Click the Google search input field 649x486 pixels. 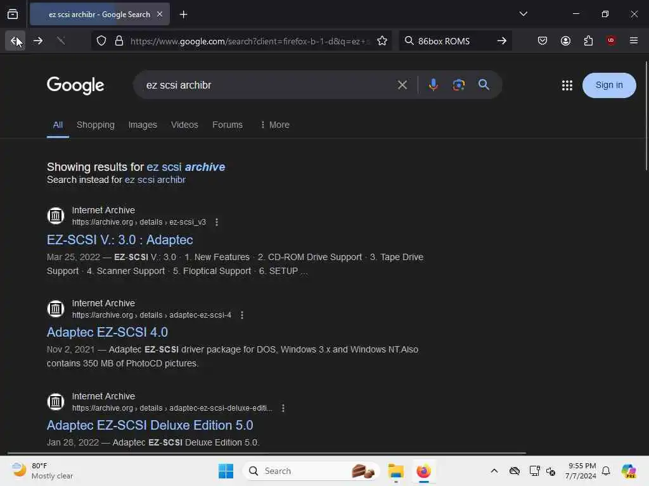[x=265, y=85]
